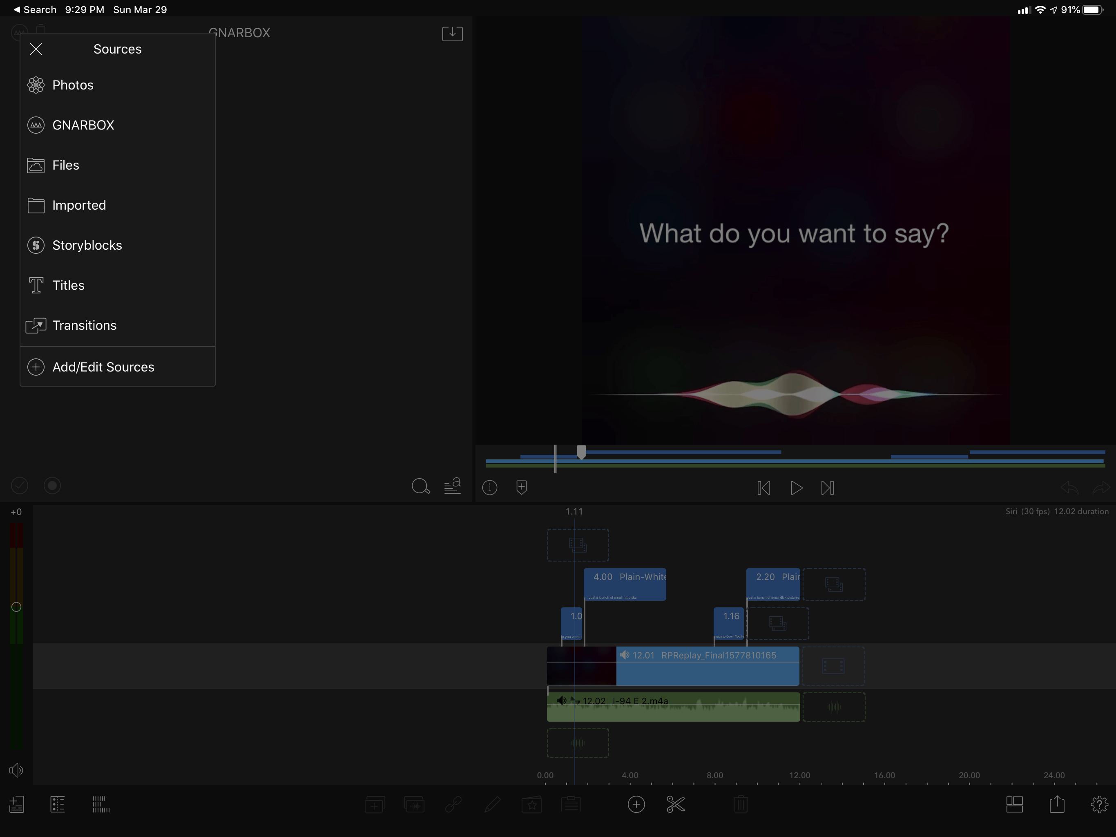The height and width of the screenshot is (837, 1116).
Task: Open settings gear in bottom toolbar
Action: click(1099, 805)
